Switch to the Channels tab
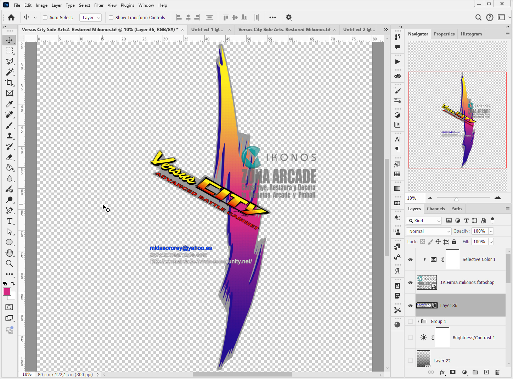This screenshot has width=513, height=379. [x=435, y=209]
